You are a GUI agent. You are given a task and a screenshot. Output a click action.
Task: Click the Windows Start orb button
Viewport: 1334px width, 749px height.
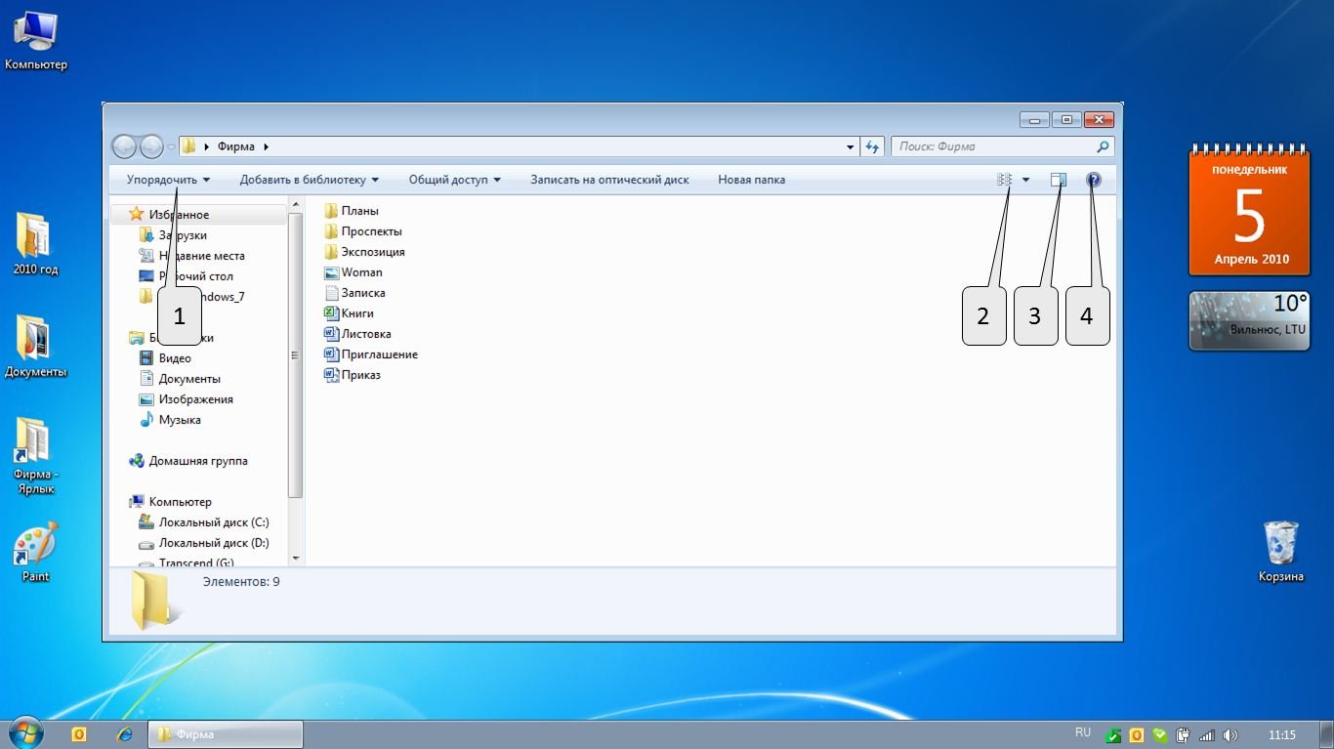(x=26, y=733)
